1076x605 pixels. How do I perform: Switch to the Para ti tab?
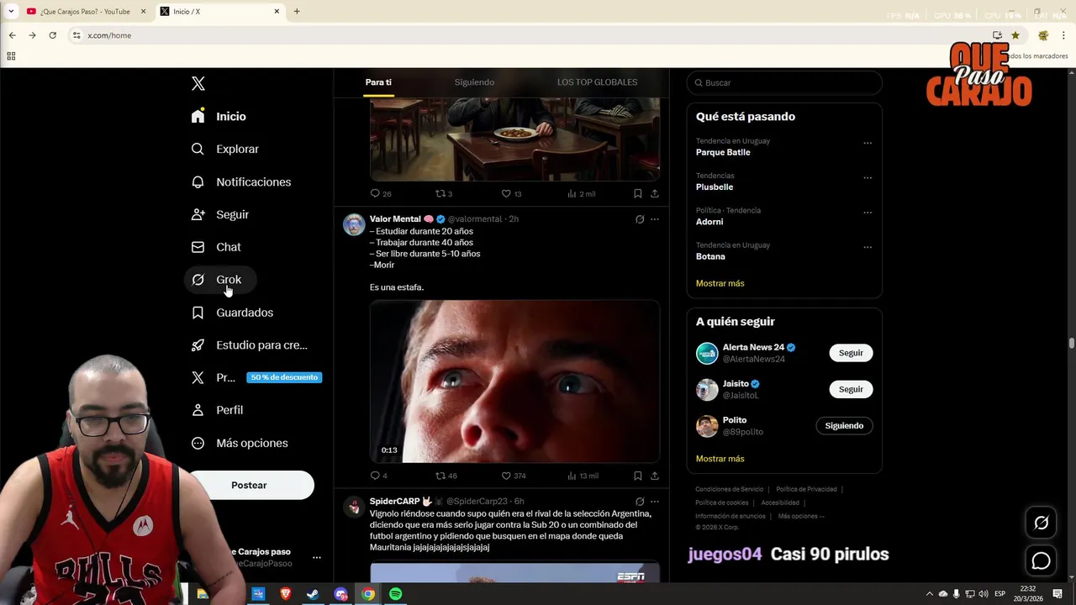click(378, 82)
